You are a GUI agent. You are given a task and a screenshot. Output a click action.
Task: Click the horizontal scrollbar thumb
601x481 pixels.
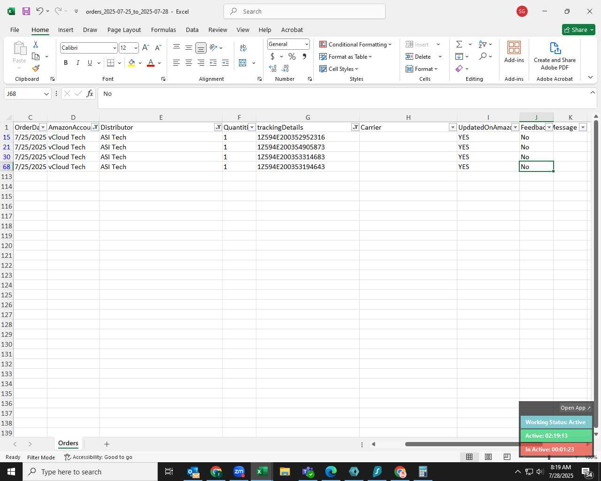(474, 444)
